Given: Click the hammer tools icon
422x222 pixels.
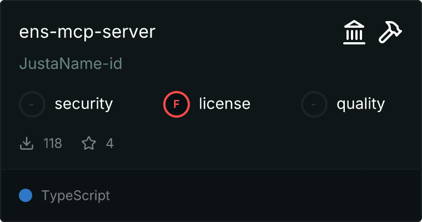Looking at the screenshot, I should [390, 33].
